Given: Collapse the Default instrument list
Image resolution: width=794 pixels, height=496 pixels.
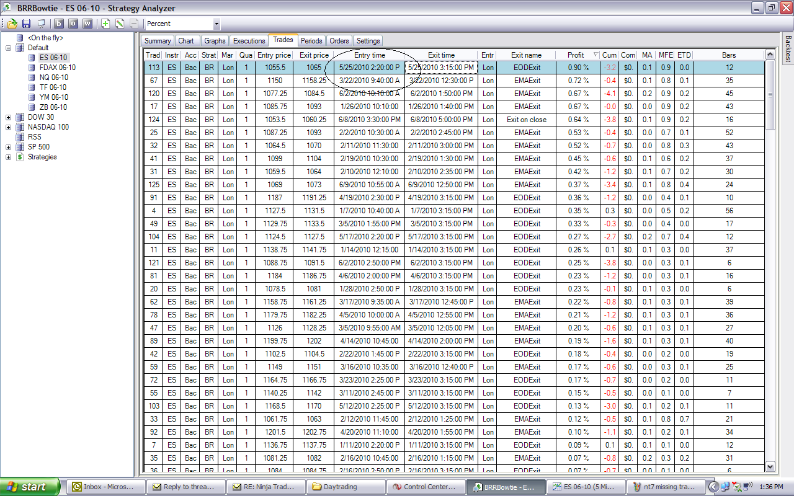Looking at the screenshot, I should (8, 48).
